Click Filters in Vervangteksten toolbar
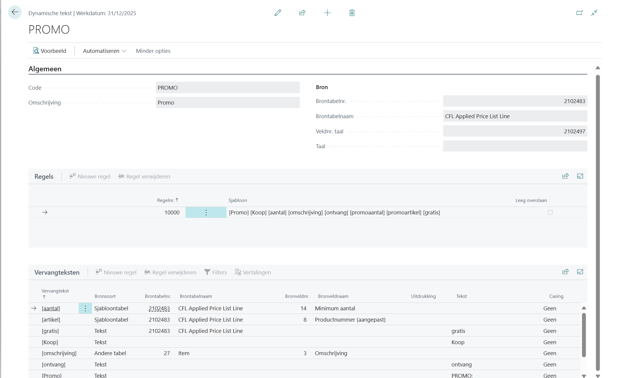The height and width of the screenshot is (378, 628). point(215,272)
